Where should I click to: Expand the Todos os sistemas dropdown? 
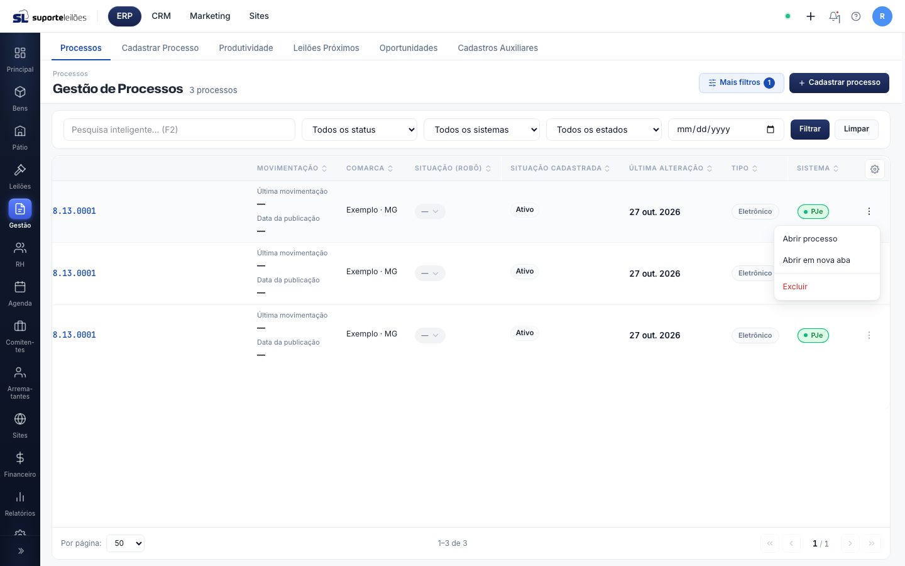481,130
